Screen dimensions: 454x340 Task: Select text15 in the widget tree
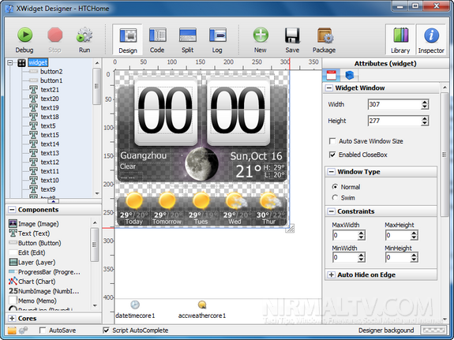click(x=50, y=135)
